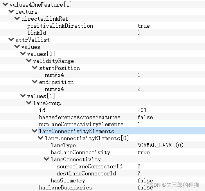Click the values4OneFeature[1] label
The image size is (205, 191).
pyautogui.click(x=41, y=5)
